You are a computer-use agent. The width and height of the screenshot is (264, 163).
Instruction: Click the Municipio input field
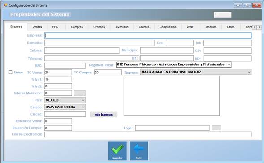click(x=167, y=51)
